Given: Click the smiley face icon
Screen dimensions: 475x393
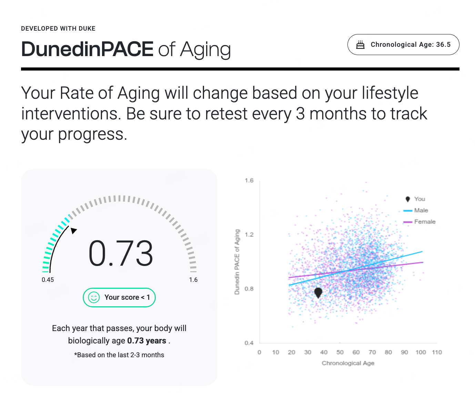Looking at the screenshot, I should click(94, 297).
